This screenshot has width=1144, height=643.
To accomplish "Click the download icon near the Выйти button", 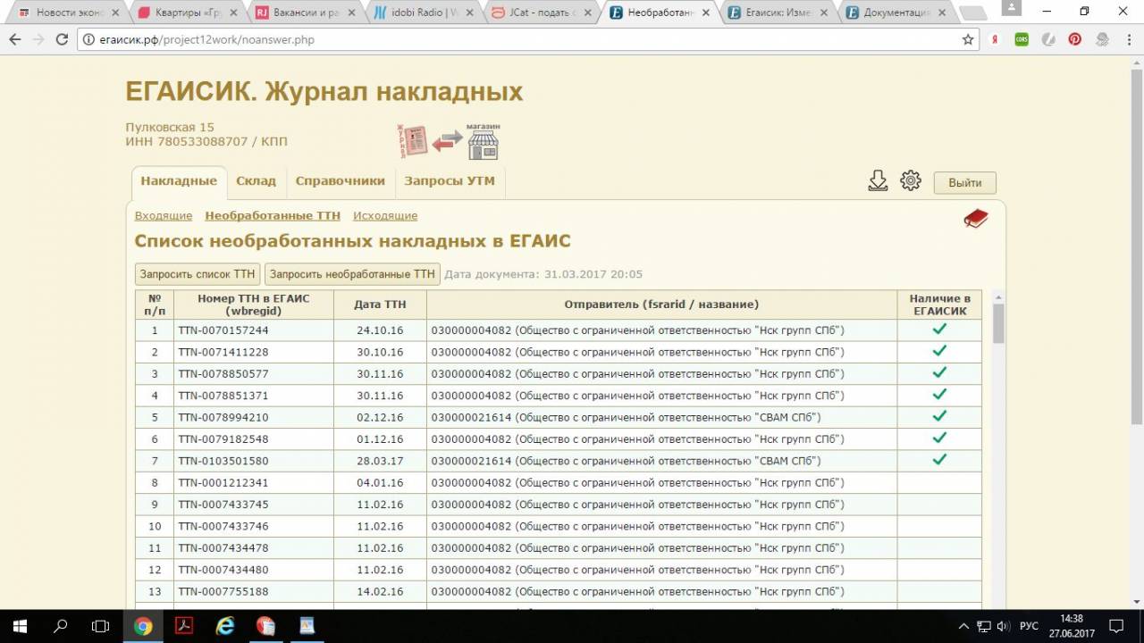I will point(878,180).
